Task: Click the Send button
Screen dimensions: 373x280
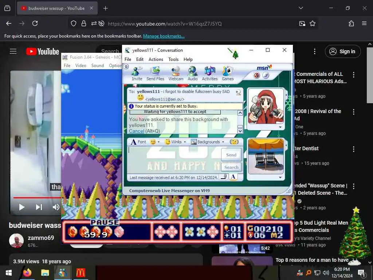Action: click(231, 155)
